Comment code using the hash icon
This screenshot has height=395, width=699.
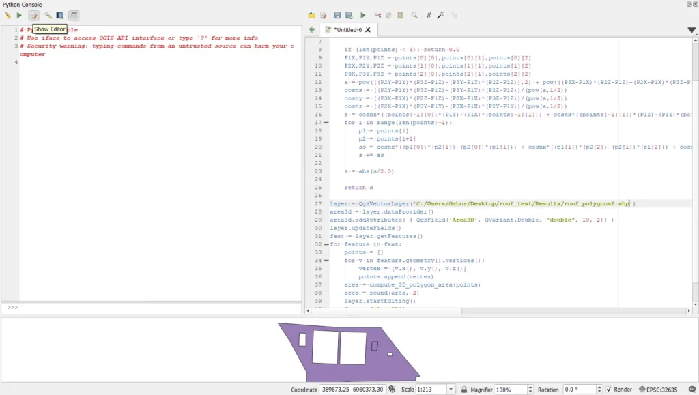(429, 15)
